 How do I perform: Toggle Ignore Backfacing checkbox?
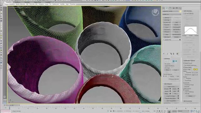[165, 66]
